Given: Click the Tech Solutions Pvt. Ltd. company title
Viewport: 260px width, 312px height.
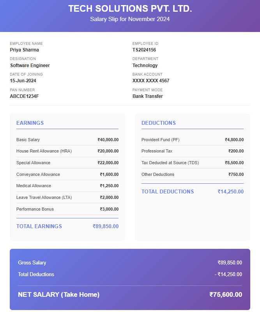Looking at the screenshot, I should [x=130, y=9].
